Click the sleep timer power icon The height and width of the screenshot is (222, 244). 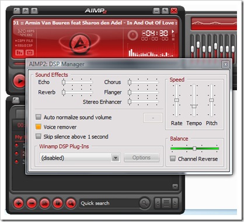tap(133, 35)
